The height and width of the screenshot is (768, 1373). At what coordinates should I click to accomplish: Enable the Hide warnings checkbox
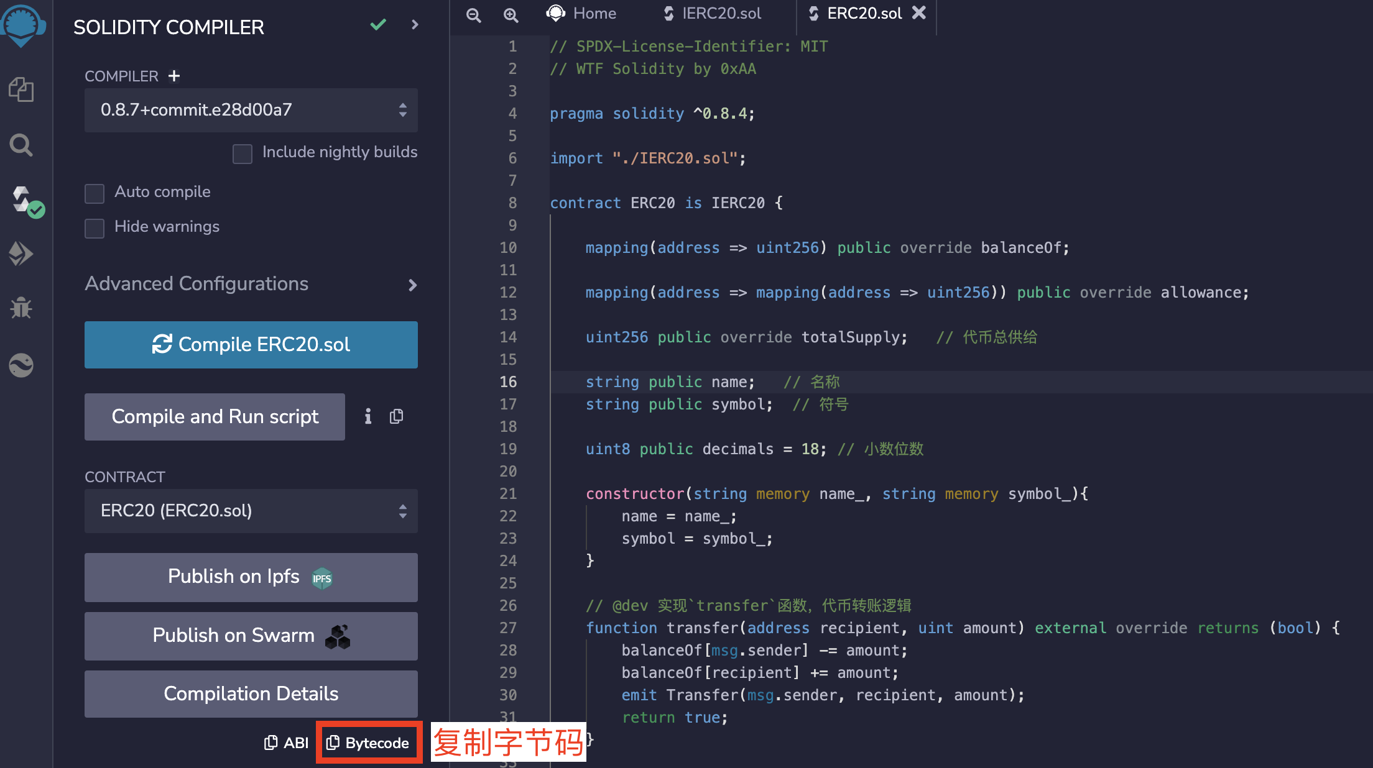click(x=95, y=227)
